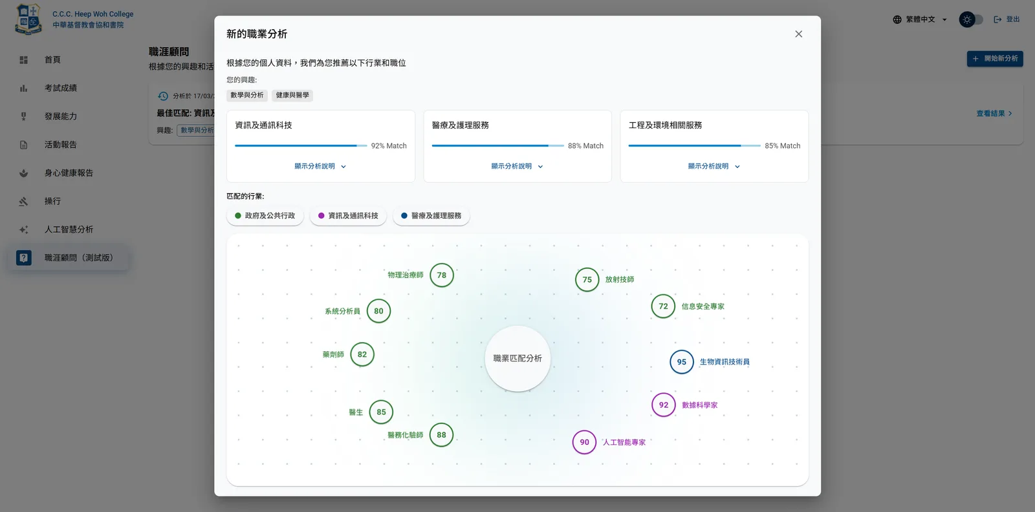Click the 92% Match progress bar

(301, 146)
